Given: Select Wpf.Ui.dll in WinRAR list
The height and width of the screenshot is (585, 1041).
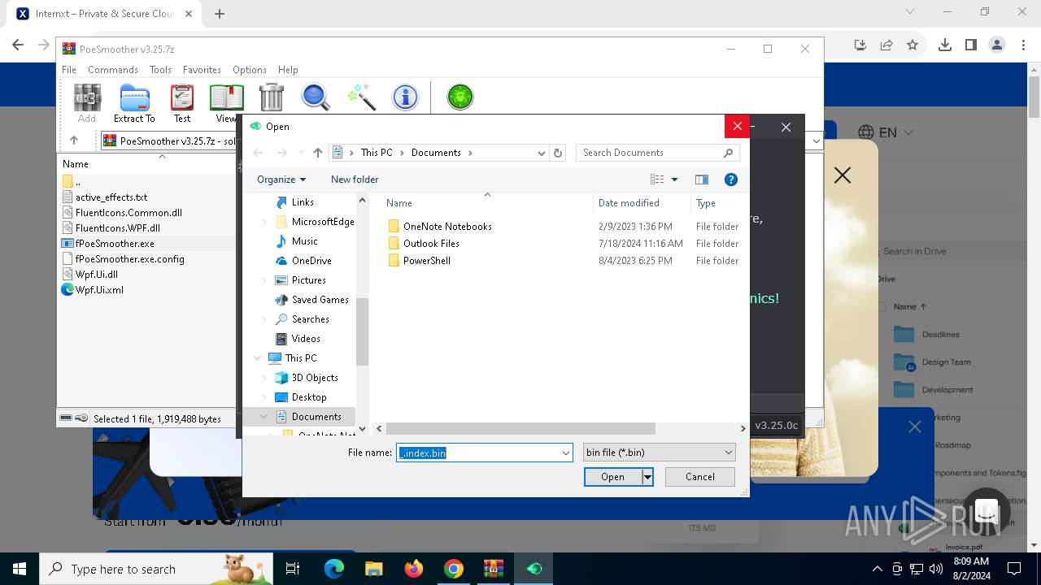Looking at the screenshot, I should click(96, 275).
